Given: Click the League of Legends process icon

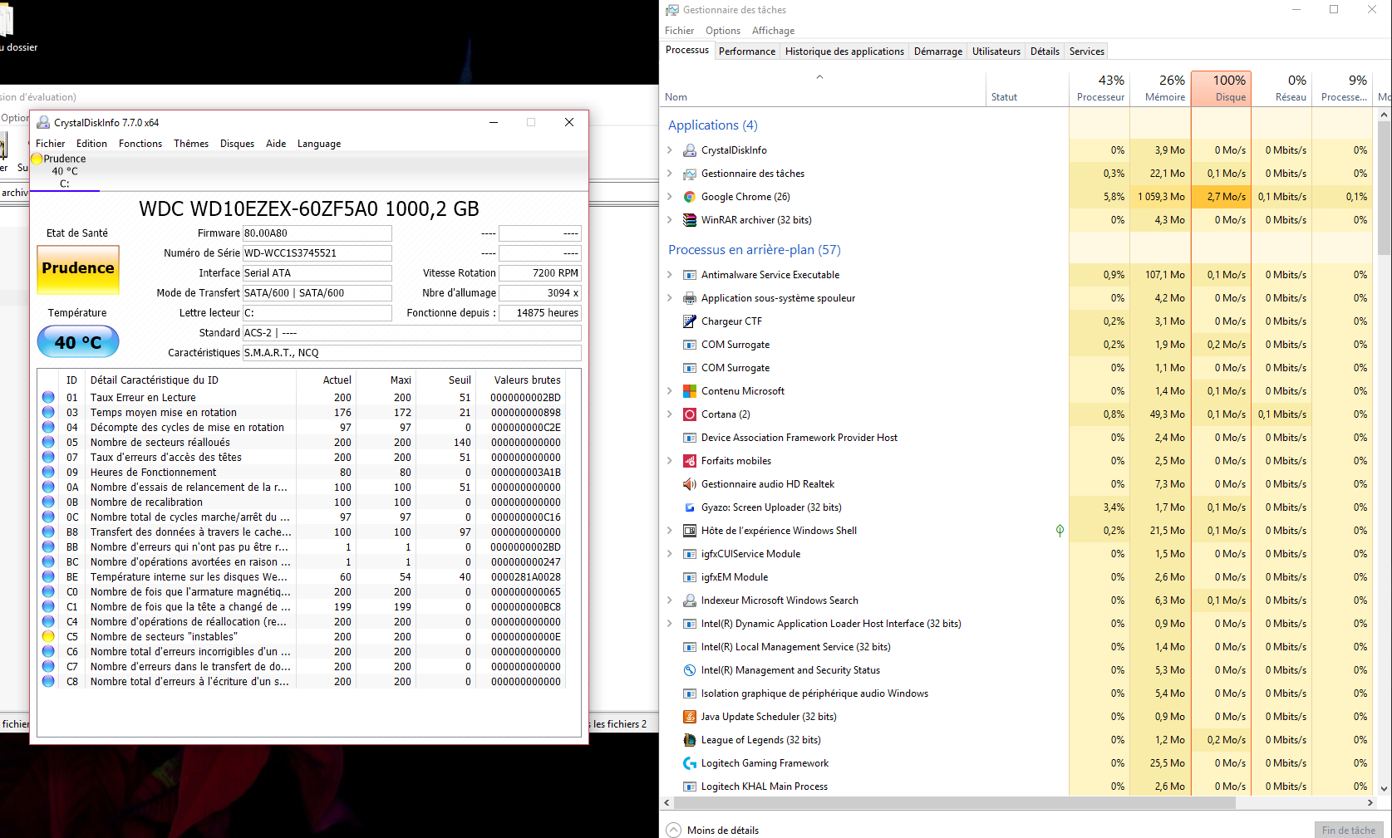Looking at the screenshot, I should (689, 740).
